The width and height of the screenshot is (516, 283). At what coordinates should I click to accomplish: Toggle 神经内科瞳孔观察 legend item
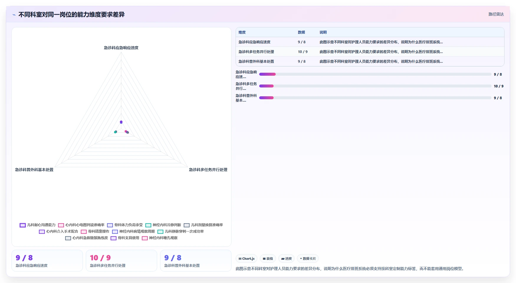pyautogui.click(x=160, y=238)
